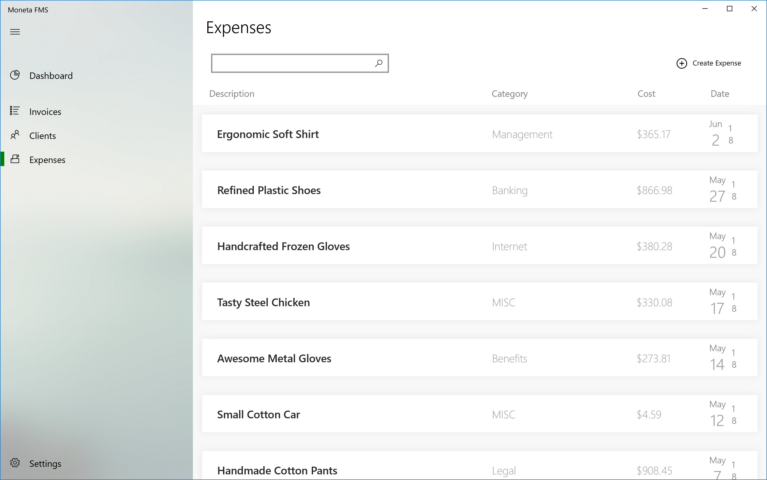Navigate to Clients
Viewport: 767px width, 480px height.
[42, 136]
